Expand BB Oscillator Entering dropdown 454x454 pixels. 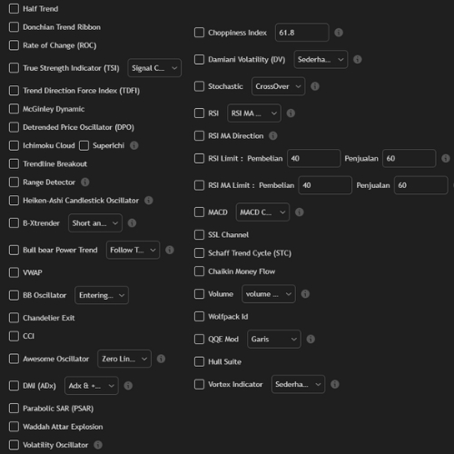102,295
